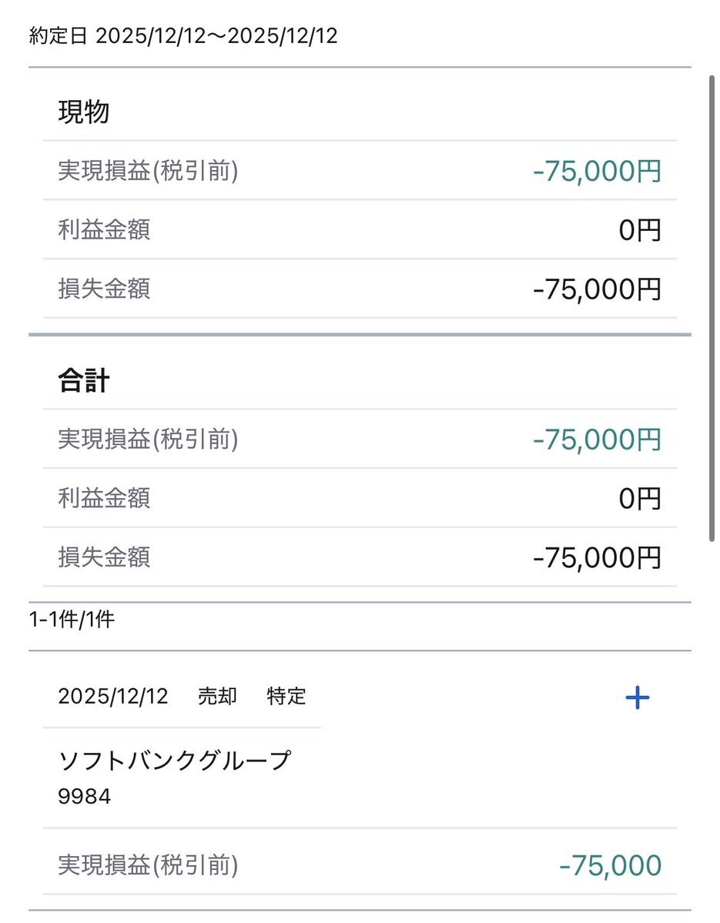Open the ソフトバンクグループ stock name
The height and width of the screenshot is (923, 720).
(175, 761)
